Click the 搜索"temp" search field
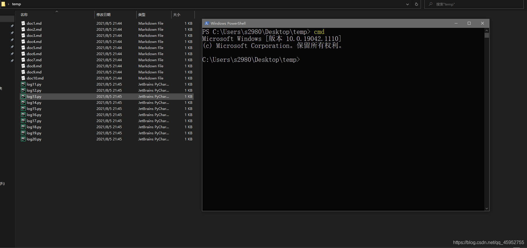The height and width of the screenshot is (248, 527). [x=474, y=4]
